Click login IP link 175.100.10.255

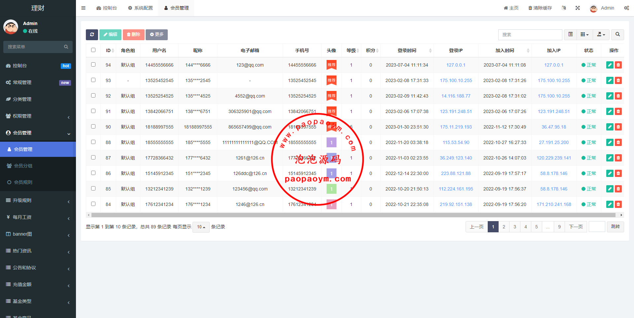(x=456, y=80)
